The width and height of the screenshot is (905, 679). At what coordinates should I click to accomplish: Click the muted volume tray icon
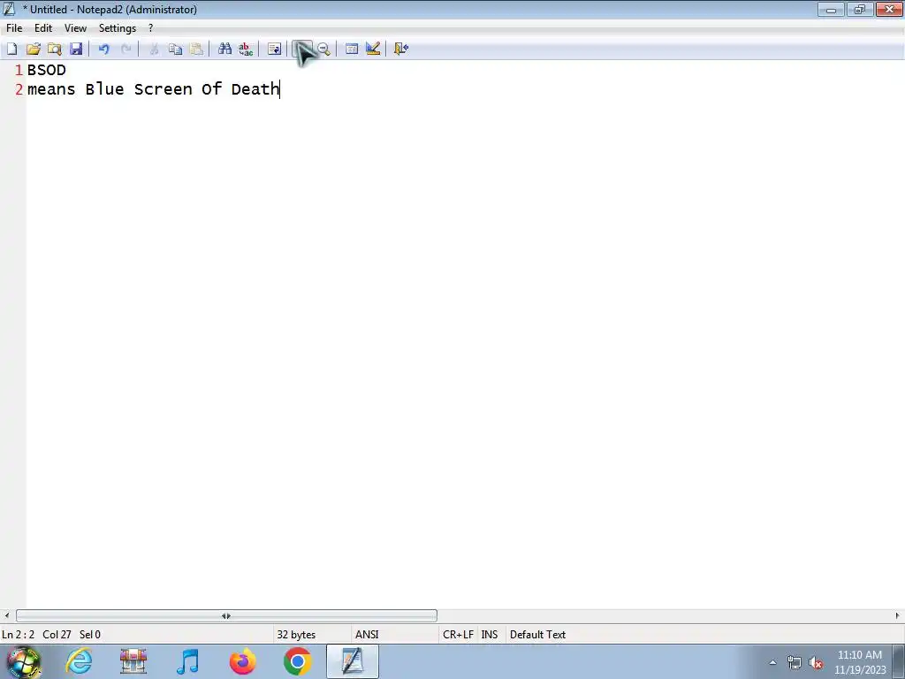pos(816,663)
